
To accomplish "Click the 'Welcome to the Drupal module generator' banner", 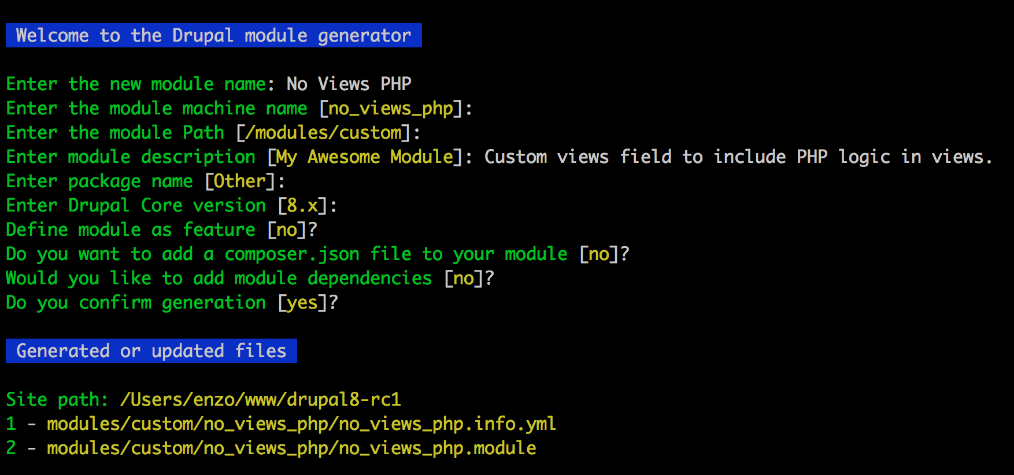I will (x=213, y=35).
